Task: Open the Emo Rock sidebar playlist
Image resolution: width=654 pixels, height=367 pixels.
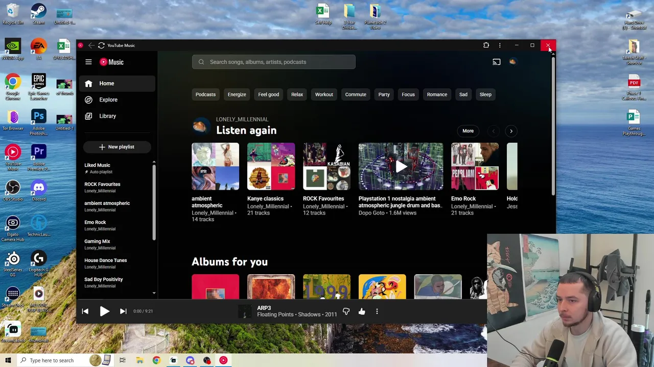Action: (117, 225)
